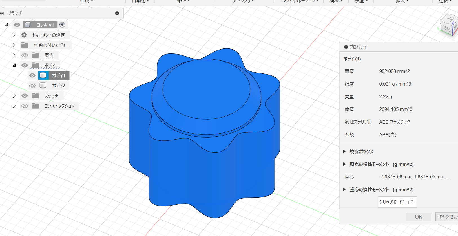458x236 pixels.
Task: Expand the 原点 folder
Action: coord(14,55)
